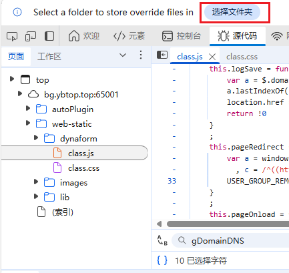
Task: Click the dock side panel icon
Action: [x=49, y=36]
